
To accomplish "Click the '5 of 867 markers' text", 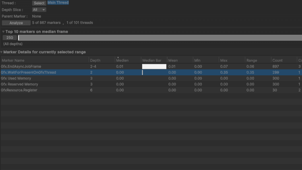I will click(46, 23).
